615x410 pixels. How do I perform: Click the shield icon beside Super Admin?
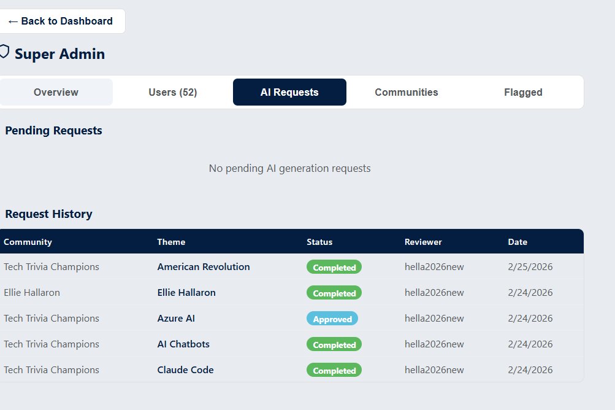[4, 53]
